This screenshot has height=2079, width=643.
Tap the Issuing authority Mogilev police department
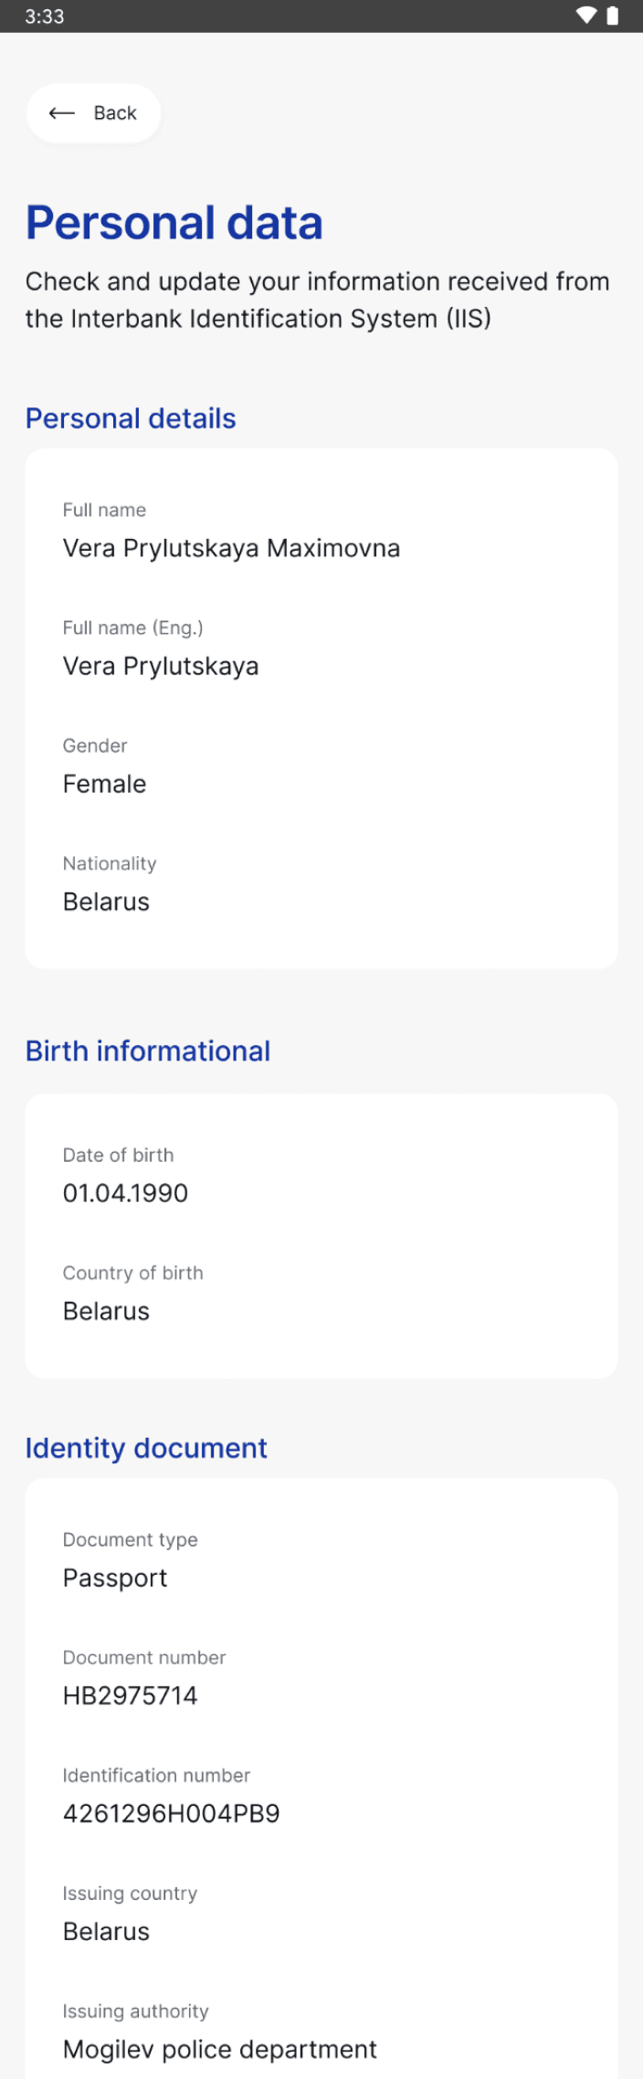tap(219, 2049)
